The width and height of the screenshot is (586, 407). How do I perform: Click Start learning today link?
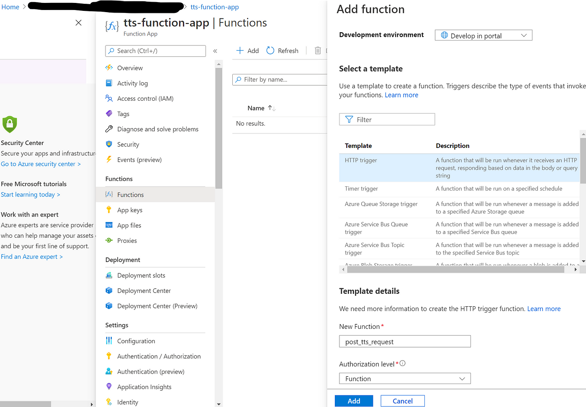coord(31,194)
